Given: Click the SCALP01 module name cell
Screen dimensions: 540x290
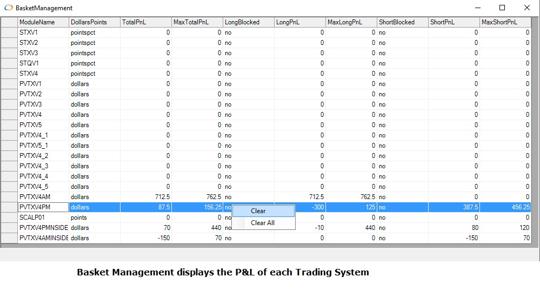Looking at the screenshot, I should tap(43, 217).
